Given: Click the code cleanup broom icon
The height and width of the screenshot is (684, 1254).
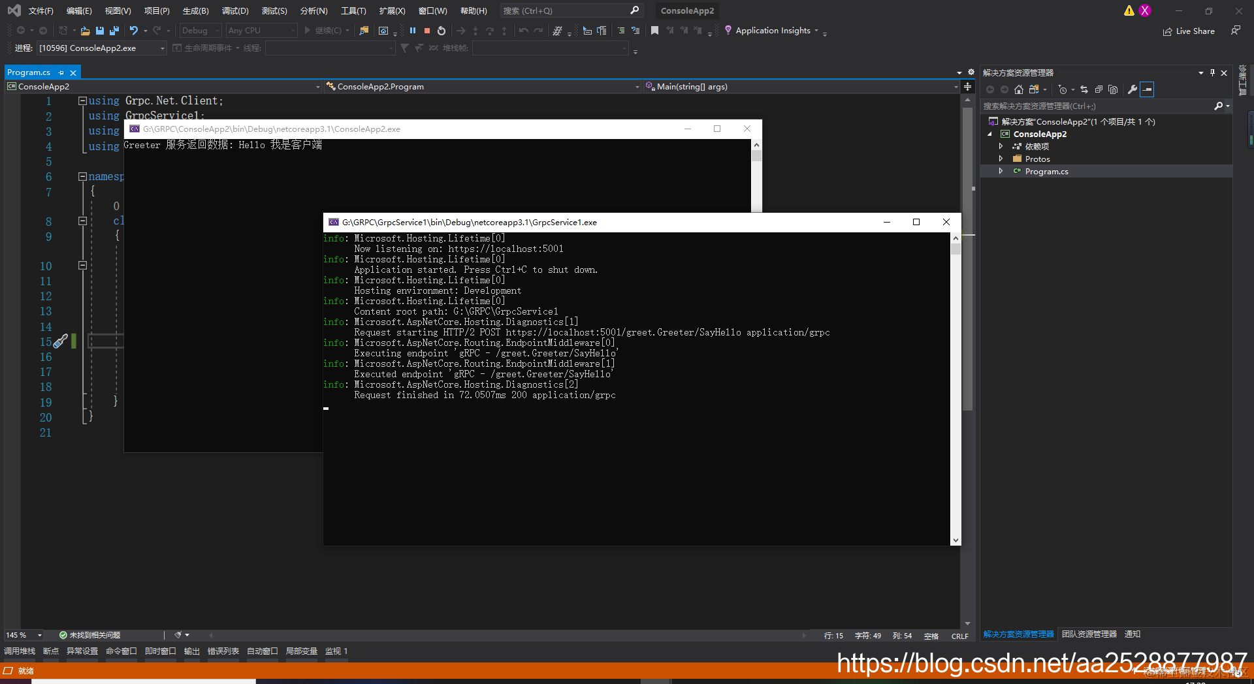Looking at the screenshot, I should (x=178, y=635).
